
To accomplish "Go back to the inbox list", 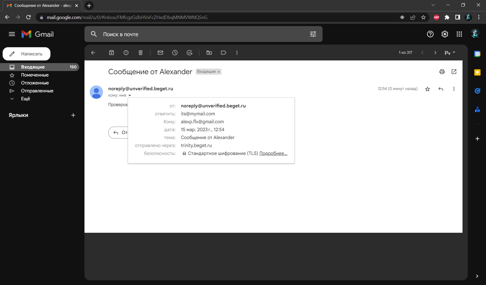I will point(93,53).
